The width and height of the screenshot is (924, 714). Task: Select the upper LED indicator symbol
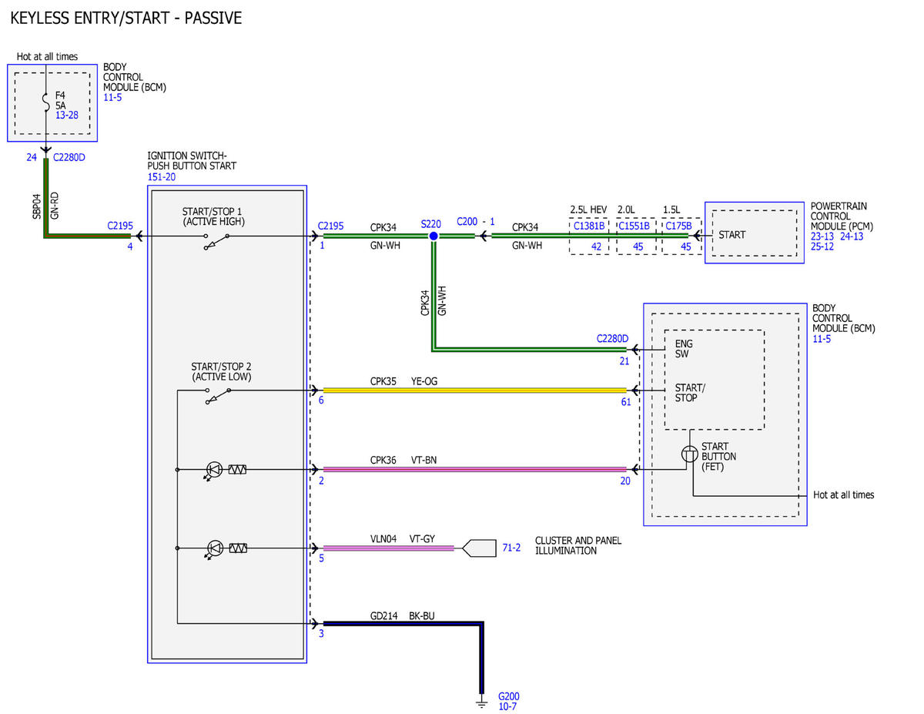pyautogui.click(x=215, y=470)
